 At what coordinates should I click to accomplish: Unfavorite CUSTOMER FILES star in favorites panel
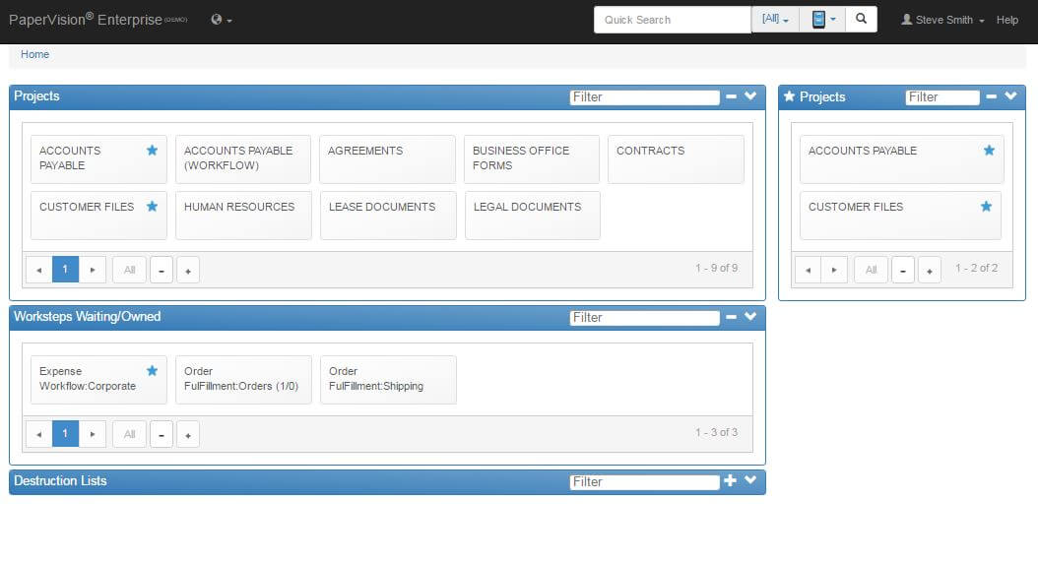coord(987,207)
